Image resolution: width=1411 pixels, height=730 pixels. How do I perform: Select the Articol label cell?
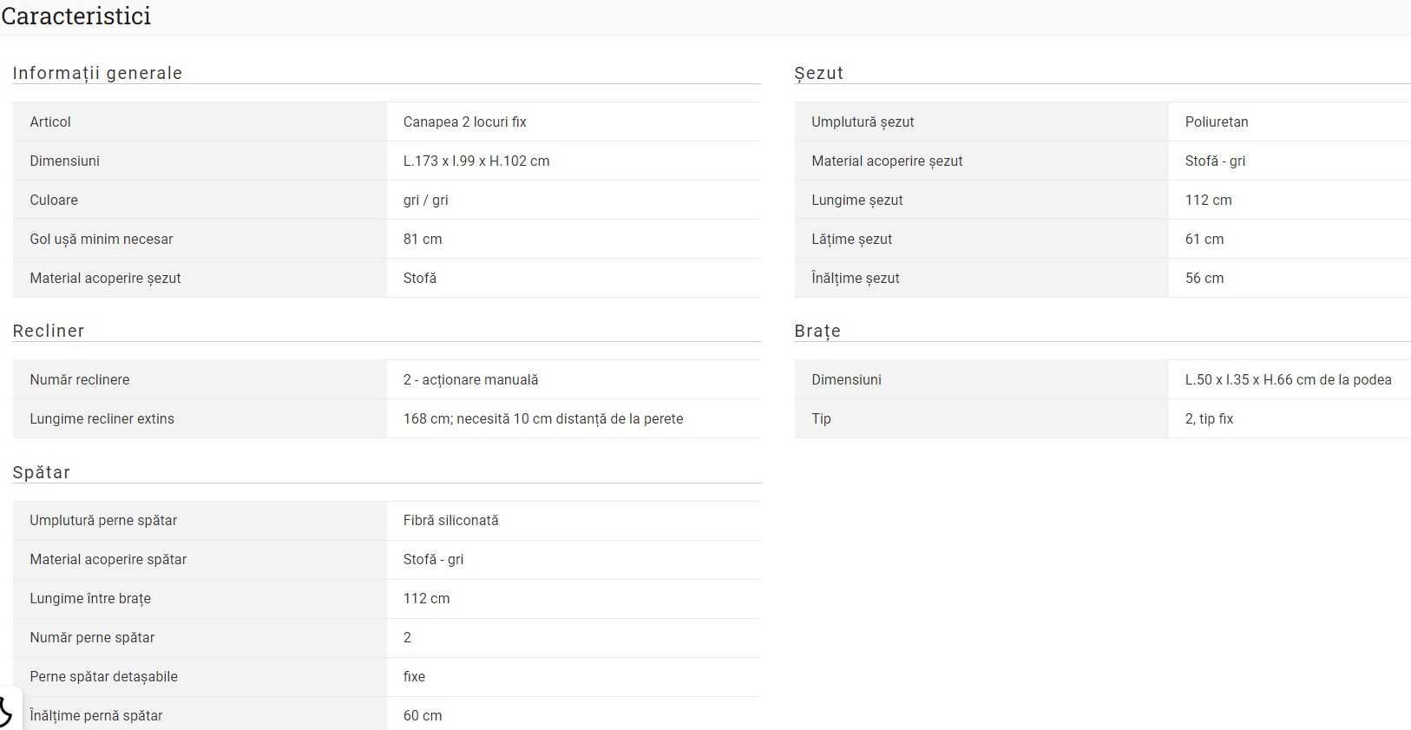click(200, 122)
